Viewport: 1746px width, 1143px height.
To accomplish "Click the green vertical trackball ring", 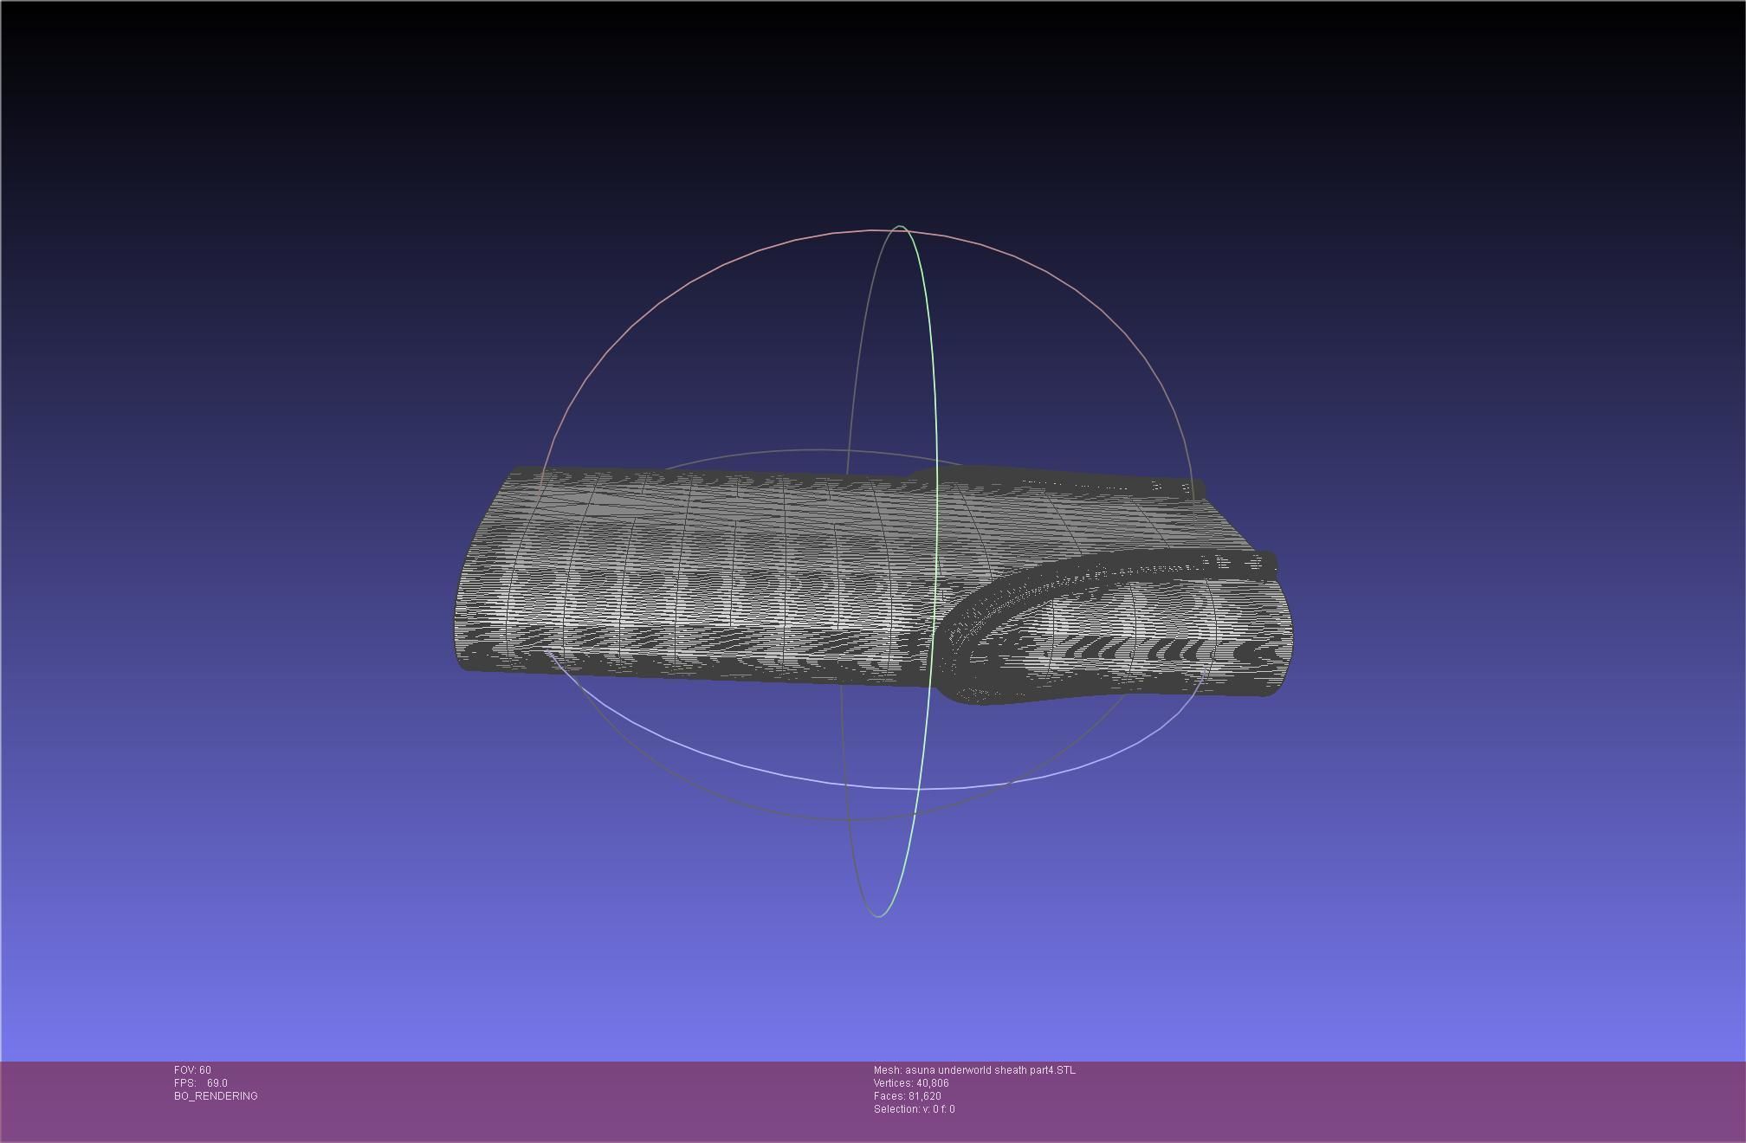I will tap(929, 329).
